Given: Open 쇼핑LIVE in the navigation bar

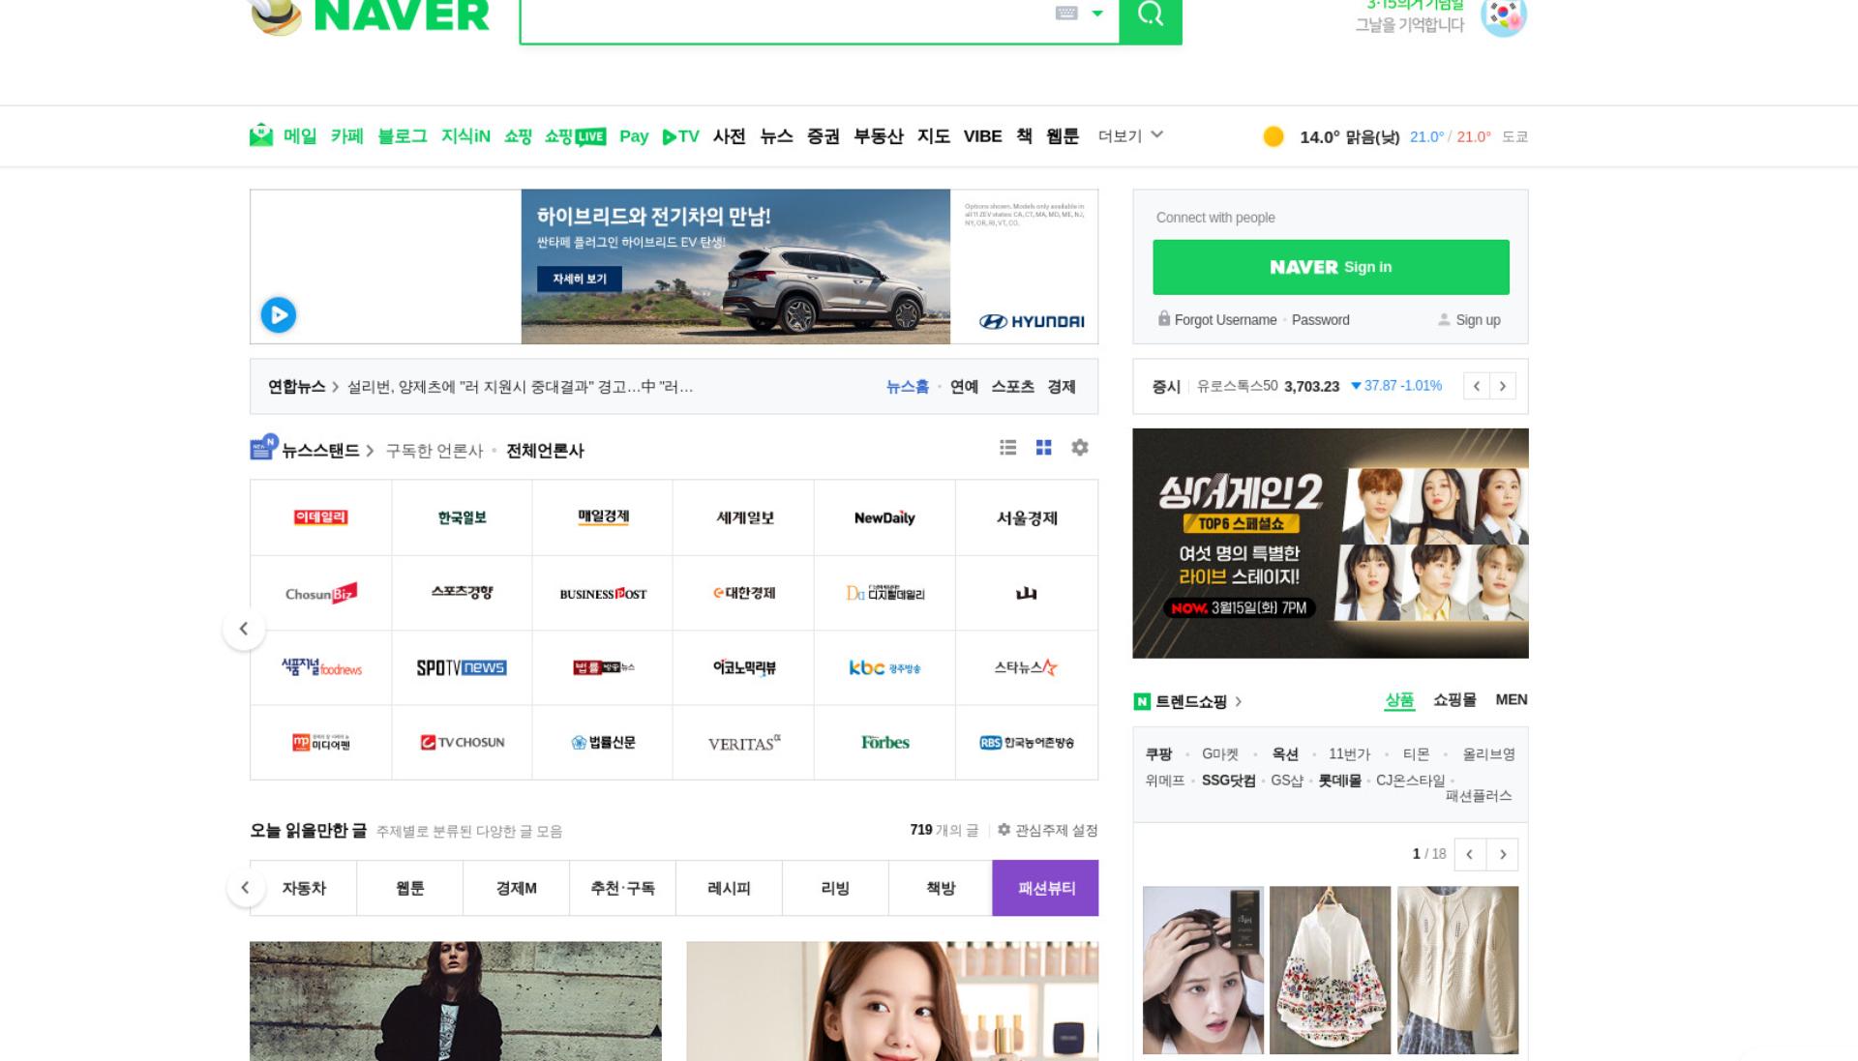Looking at the screenshot, I should pos(575,136).
